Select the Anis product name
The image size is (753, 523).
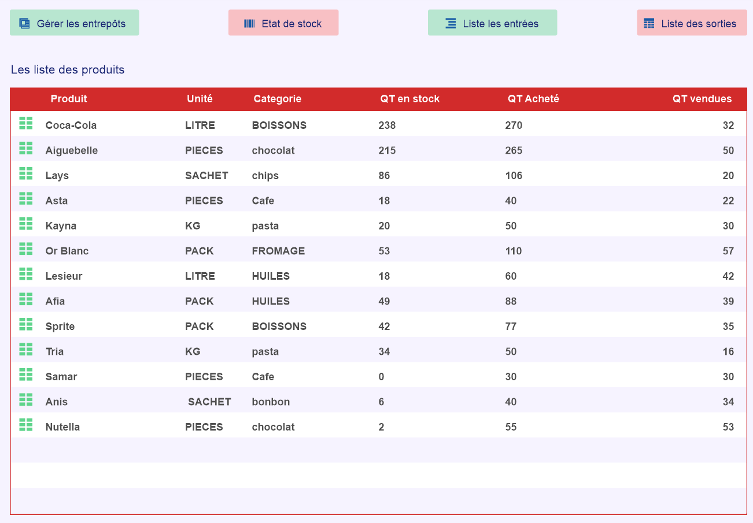click(x=57, y=402)
